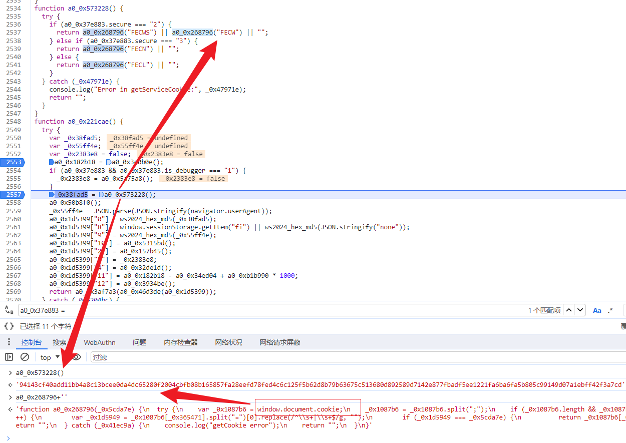626x443 pixels.
Task: Switch to the 搜索 search tab
Action: pos(60,342)
